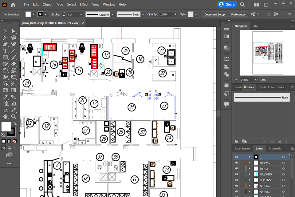Open the stroke weight dropdown
This screenshot has height=197, width=295.
click(81, 14)
